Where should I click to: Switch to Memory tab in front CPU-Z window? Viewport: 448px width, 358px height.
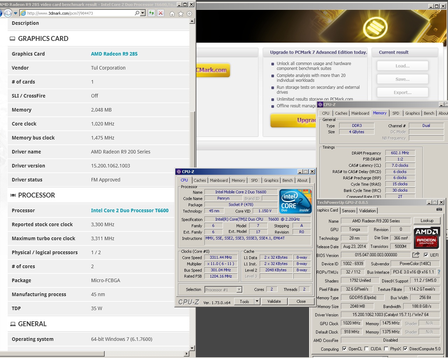[238, 180]
